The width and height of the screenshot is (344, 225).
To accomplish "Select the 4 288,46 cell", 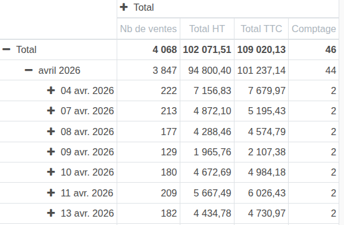I will (207, 132).
